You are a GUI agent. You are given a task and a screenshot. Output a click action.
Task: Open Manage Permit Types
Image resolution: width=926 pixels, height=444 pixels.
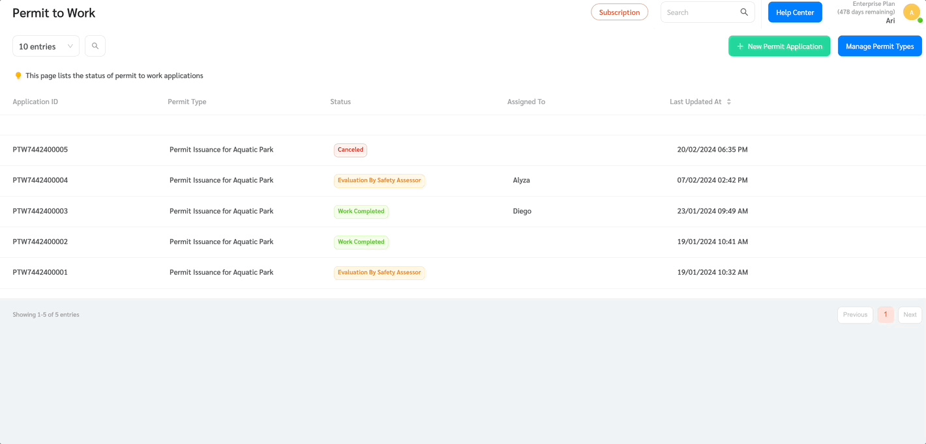[880, 46]
